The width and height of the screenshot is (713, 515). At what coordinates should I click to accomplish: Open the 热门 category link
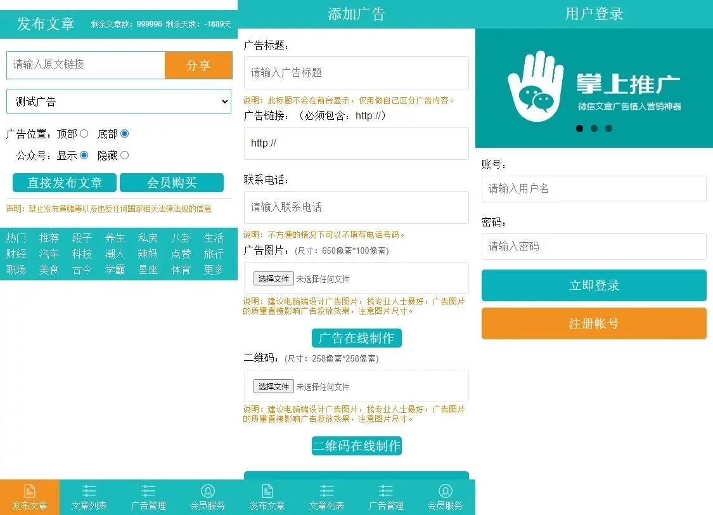tap(16, 238)
